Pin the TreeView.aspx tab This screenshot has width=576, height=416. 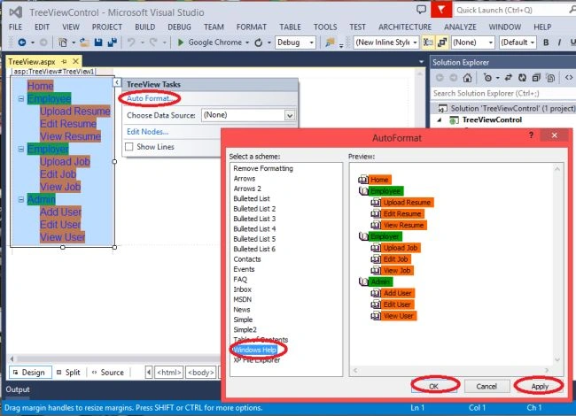pyautogui.click(x=65, y=62)
